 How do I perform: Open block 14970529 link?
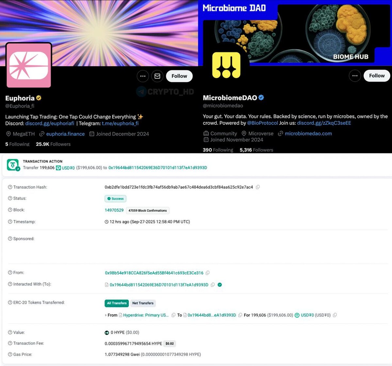coord(114,210)
